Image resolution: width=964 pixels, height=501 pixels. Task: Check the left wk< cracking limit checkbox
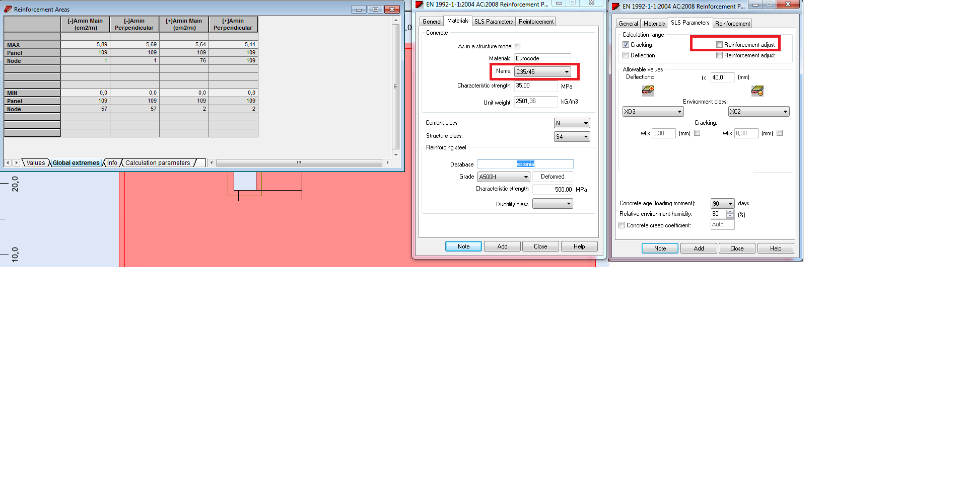697,133
